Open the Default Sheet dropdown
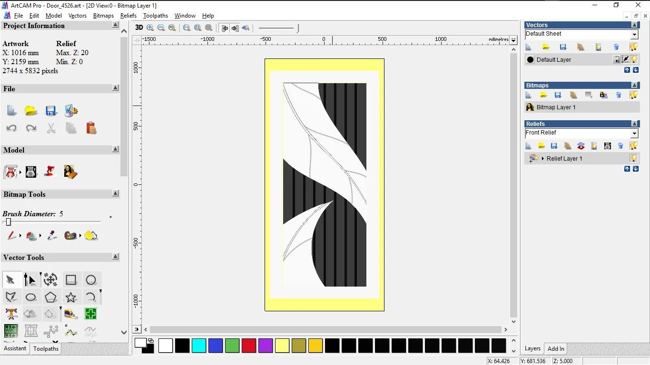 coord(634,35)
